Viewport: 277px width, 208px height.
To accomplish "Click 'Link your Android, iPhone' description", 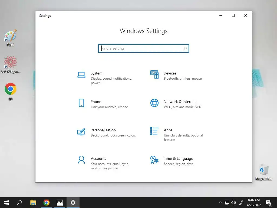I will pos(109,107).
